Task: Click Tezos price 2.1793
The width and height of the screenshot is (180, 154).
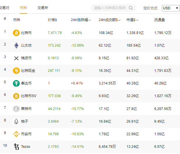Action: (53, 147)
